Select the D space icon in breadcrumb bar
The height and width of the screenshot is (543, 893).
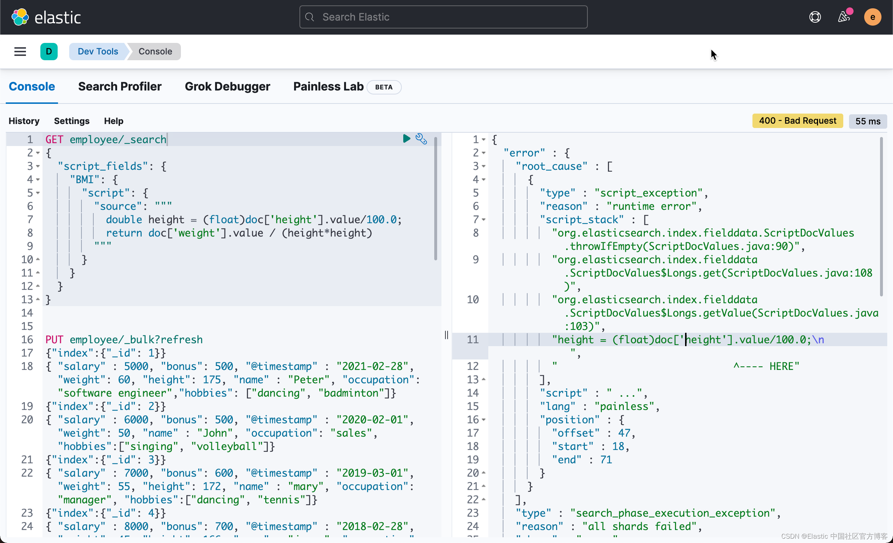point(49,51)
